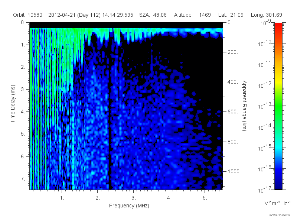The width and height of the screenshot is (297, 223).
Task: Click the time delay tick label 5.
Action: click(23, 134)
